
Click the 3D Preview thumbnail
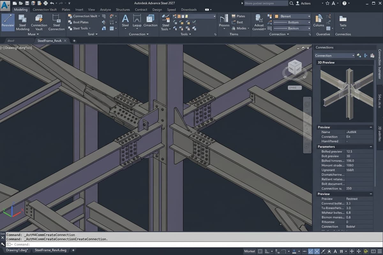(347, 94)
